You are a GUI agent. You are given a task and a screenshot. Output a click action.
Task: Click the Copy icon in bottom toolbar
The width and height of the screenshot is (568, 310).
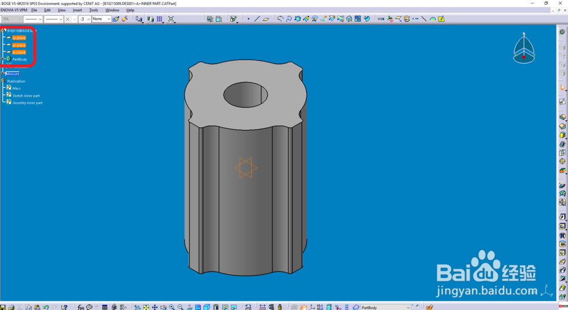[x=28, y=307]
